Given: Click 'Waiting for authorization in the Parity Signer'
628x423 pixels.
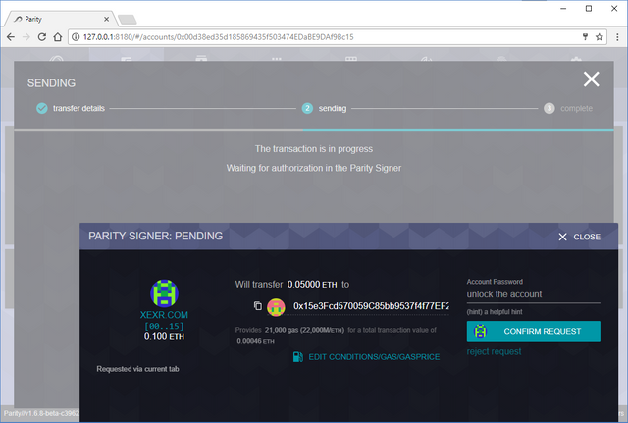Looking at the screenshot, I should pos(314,168).
